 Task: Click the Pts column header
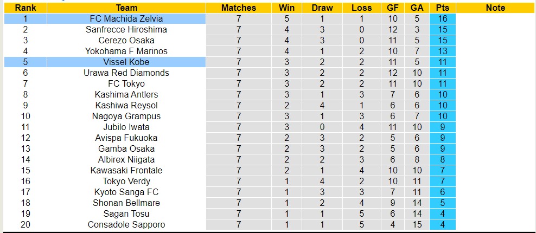pos(442,8)
